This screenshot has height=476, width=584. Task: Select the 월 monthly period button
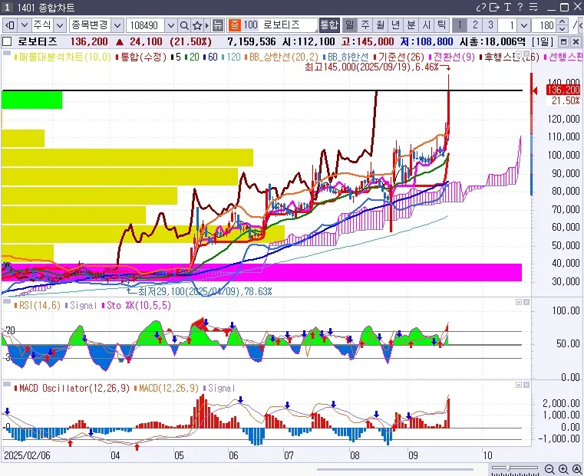tap(380, 25)
